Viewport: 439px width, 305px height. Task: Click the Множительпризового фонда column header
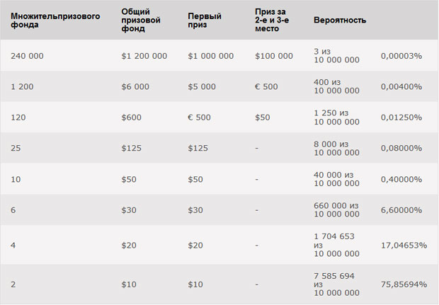(55, 21)
